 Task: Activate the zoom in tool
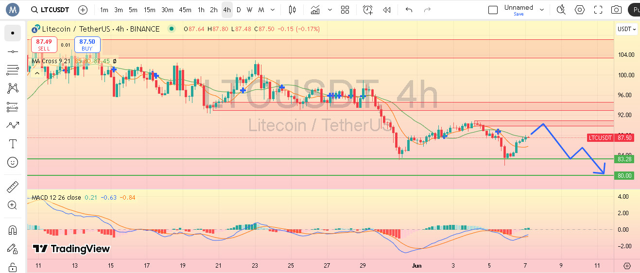[x=13, y=205]
